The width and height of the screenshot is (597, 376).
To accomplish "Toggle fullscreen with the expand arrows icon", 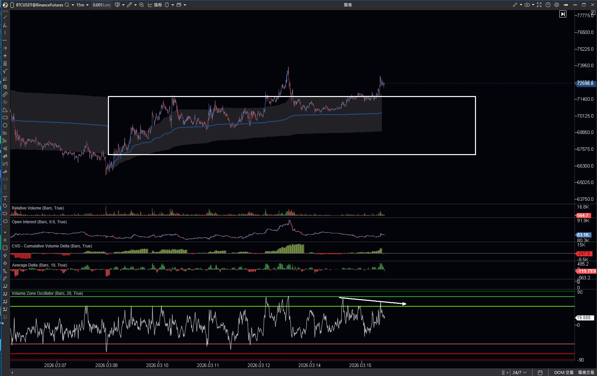I will [x=539, y=5].
